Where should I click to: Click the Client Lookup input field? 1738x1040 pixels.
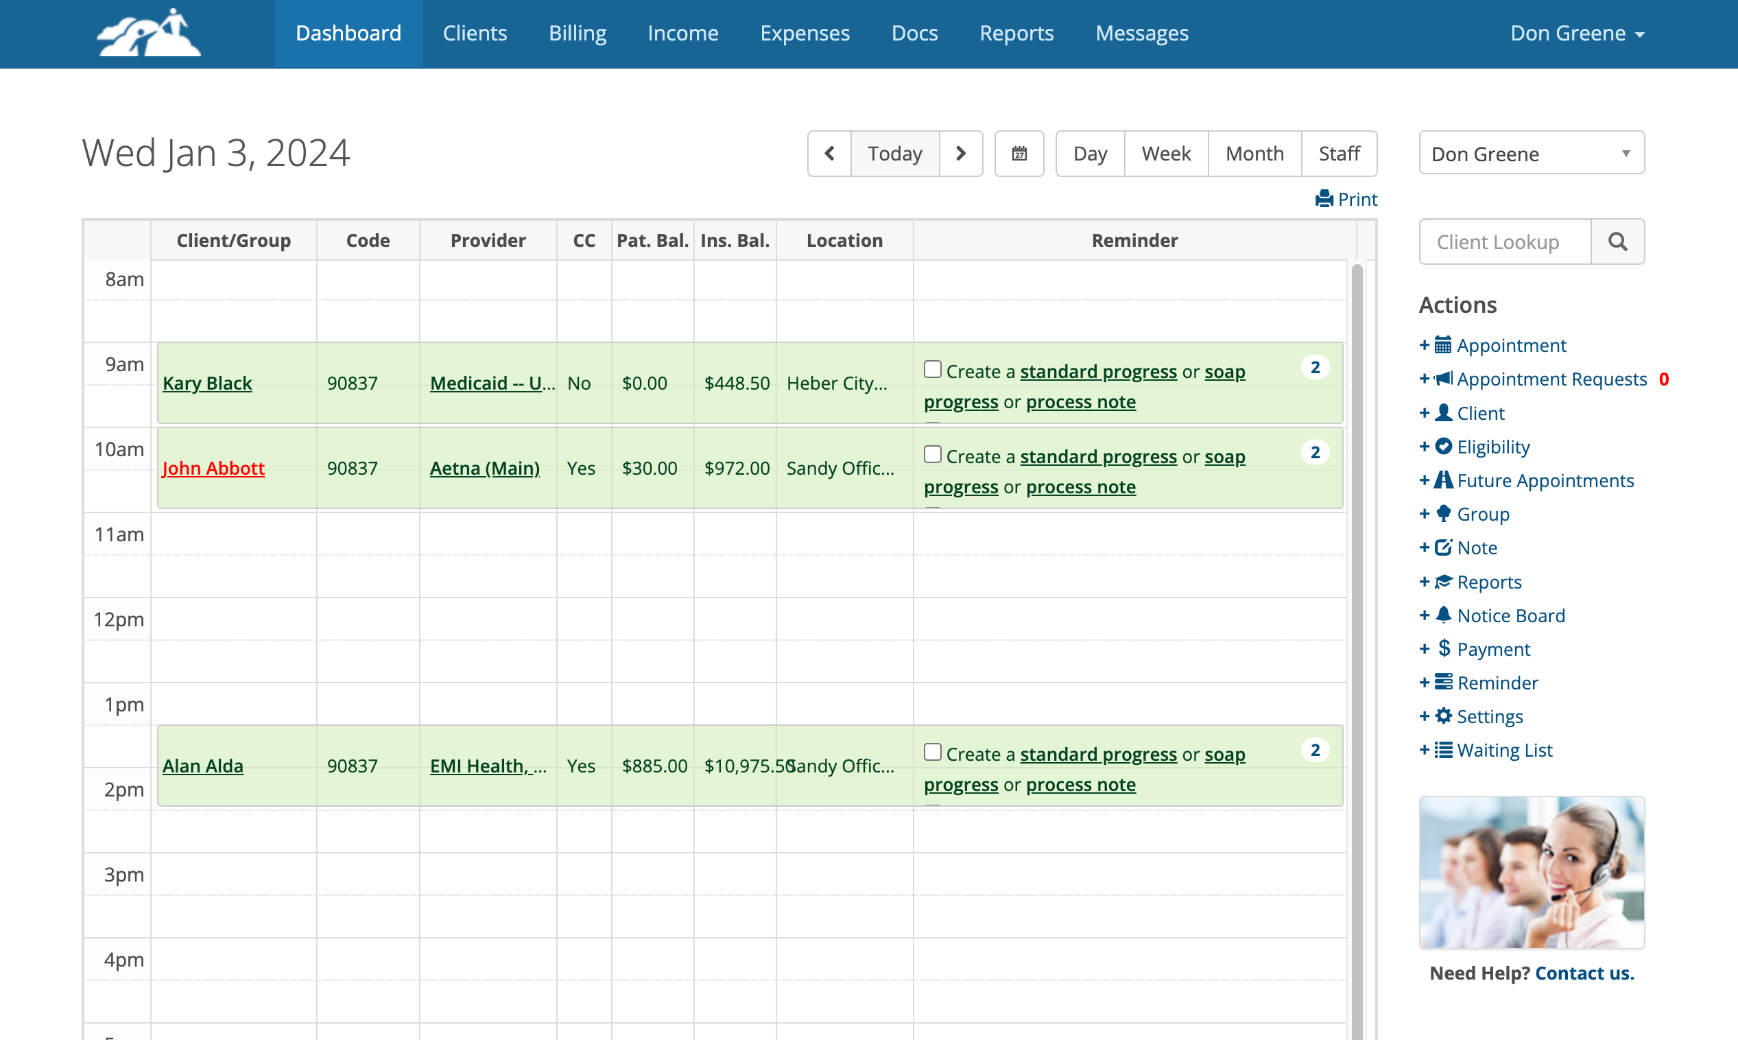click(x=1505, y=241)
